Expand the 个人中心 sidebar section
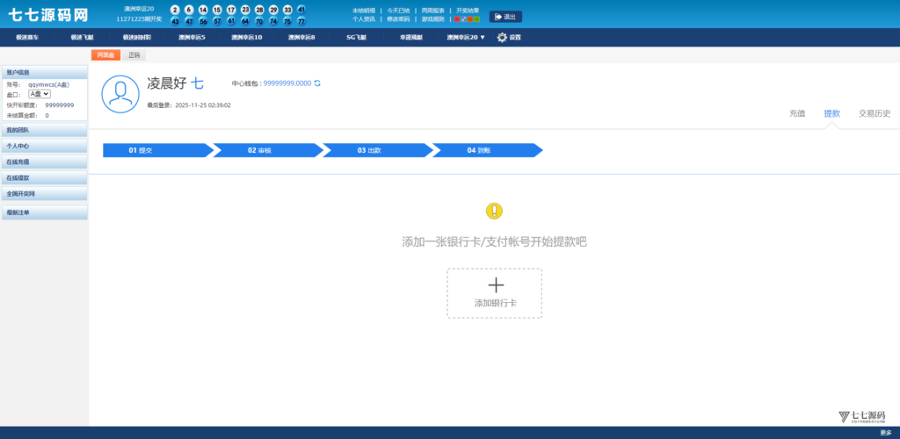This screenshot has width=900, height=439. pyautogui.click(x=45, y=146)
